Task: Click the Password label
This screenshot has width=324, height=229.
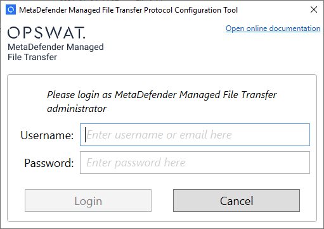Action: 49,163
